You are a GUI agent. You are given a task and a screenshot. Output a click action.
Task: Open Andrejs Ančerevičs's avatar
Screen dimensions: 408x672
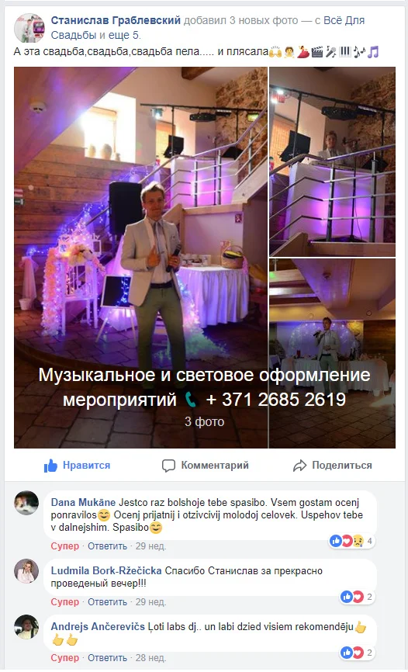click(26, 627)
